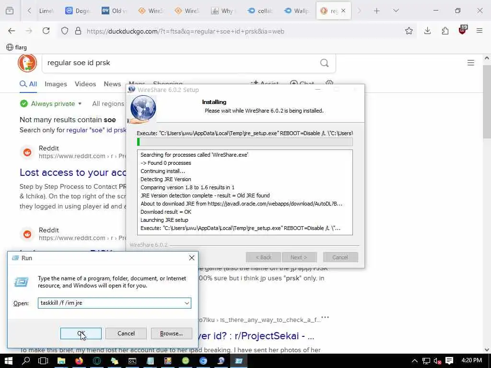Screen dimensions: 491x368
Task: View site security padlock info
Action: [78, 31]
